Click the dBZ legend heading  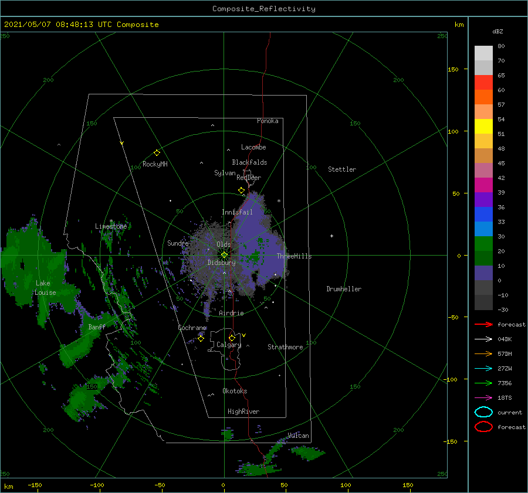(x=497, y=31)
